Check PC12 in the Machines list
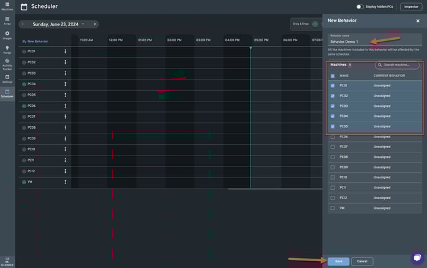Screen dimensions: 427x268 [x=333, y=198]
